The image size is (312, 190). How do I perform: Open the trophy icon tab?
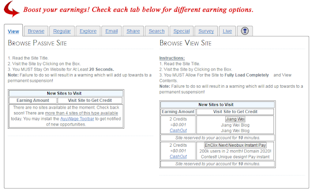click(245, 31)
